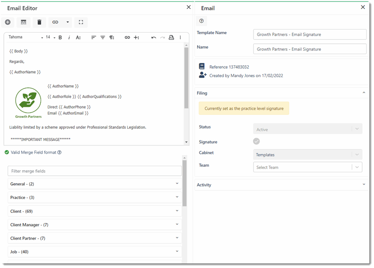Click the delete trash icon
374x268 pixels.
pyautogui.click(x=39, y=22)
